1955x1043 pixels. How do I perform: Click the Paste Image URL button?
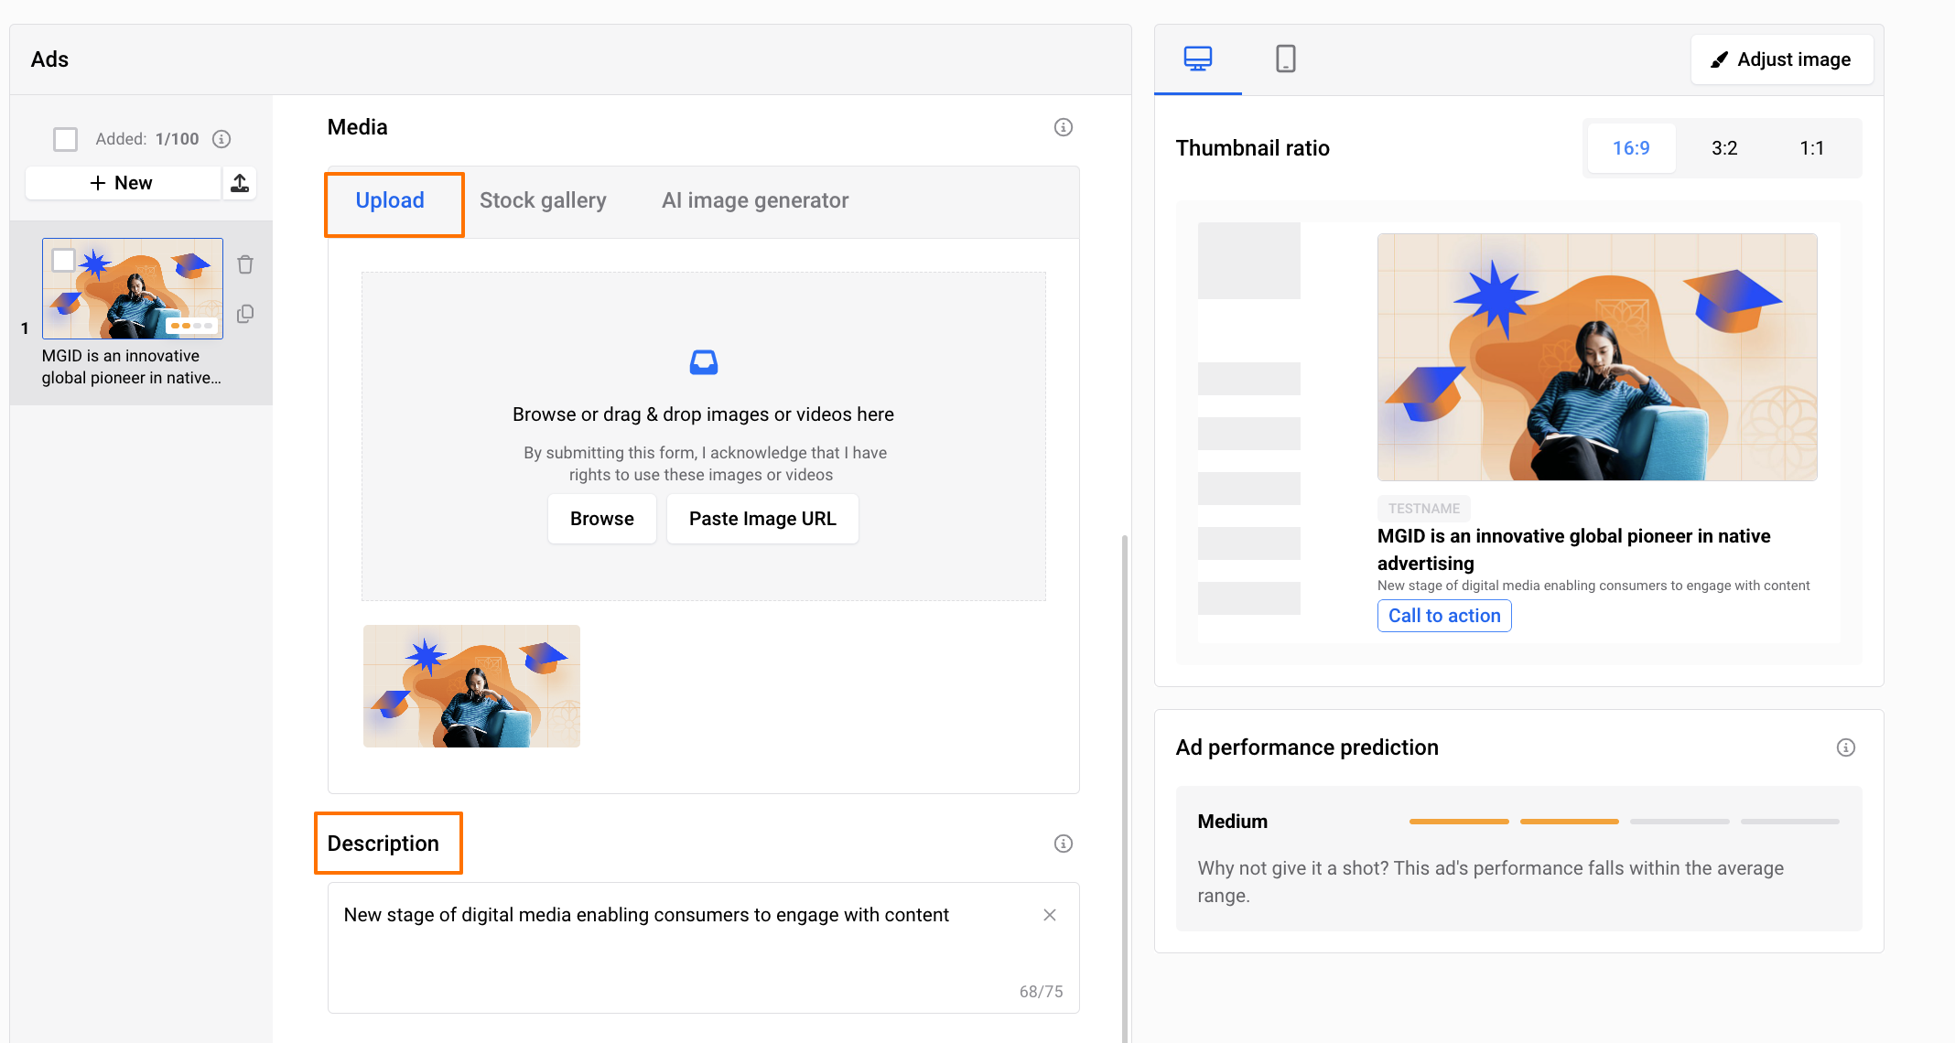(762, 519)
